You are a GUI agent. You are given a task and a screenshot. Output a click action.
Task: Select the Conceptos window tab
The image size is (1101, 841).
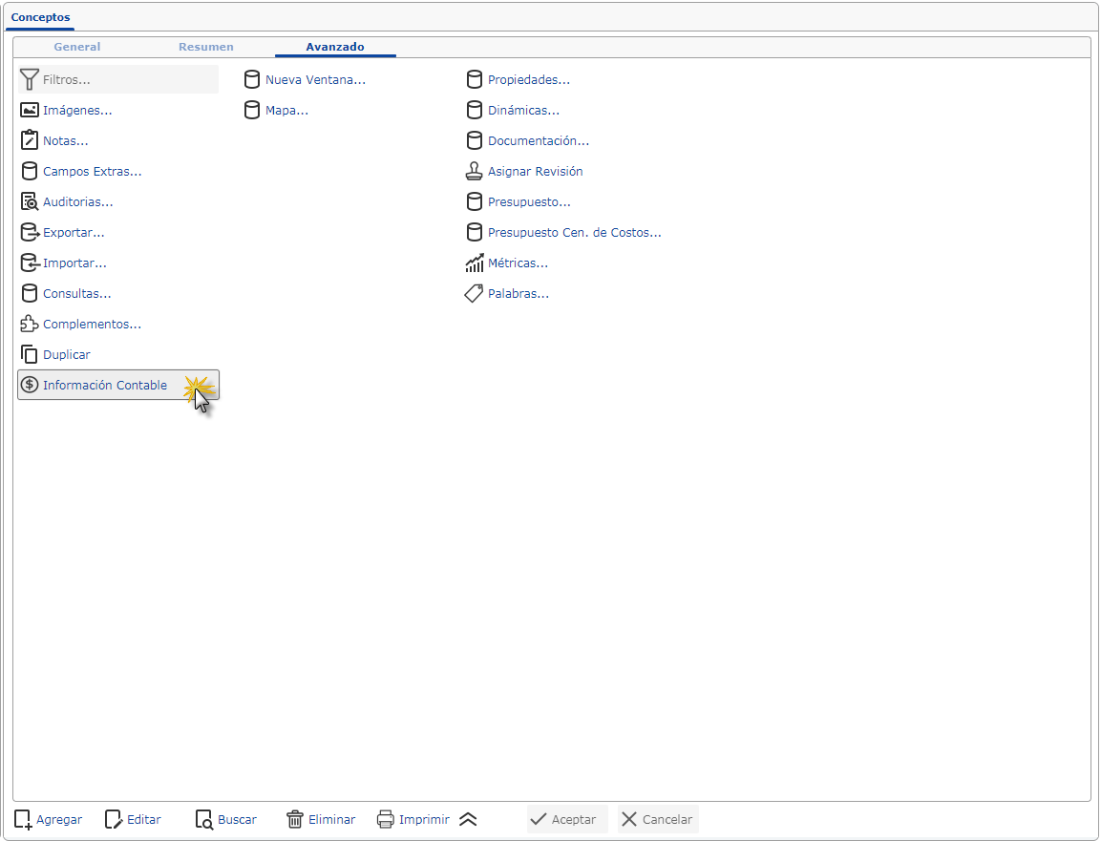(x=40, y=17)
